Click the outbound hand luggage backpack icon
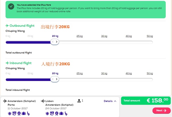The width and height of the screenshot is (172, 117). (x=10, y=114)
